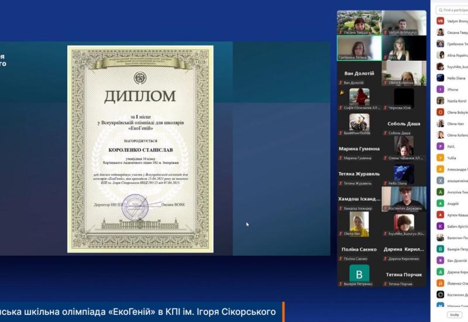This screenshot has width=468, height=322.
Task: Select the Гребенюк Тетяна highlighted video tile
Action: point(359,48)
